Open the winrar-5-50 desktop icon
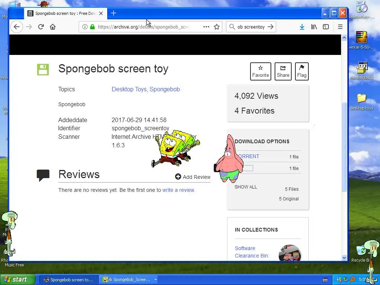 point(361,40)
